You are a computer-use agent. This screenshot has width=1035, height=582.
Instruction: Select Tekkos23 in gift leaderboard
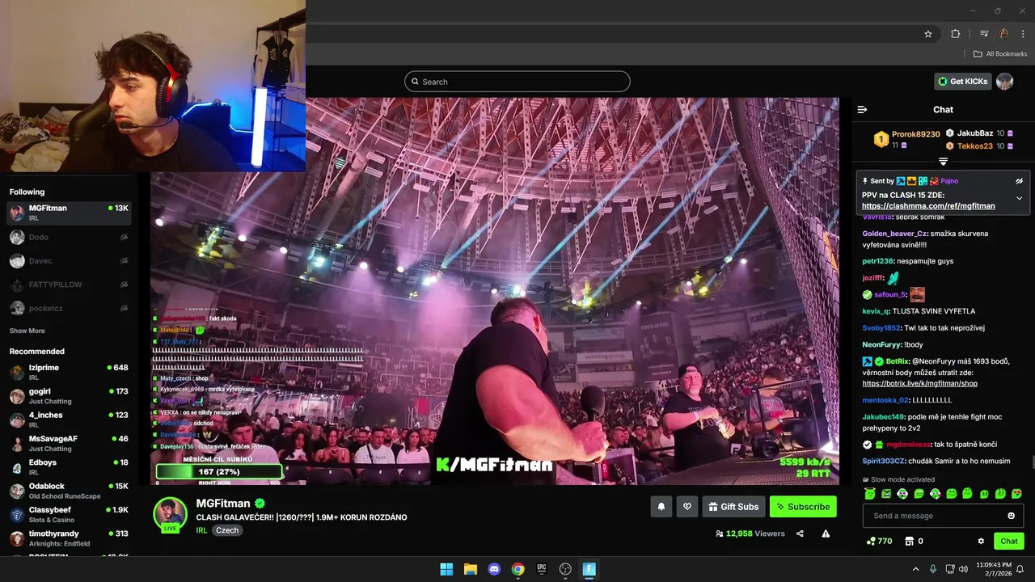tap(975, 146)
